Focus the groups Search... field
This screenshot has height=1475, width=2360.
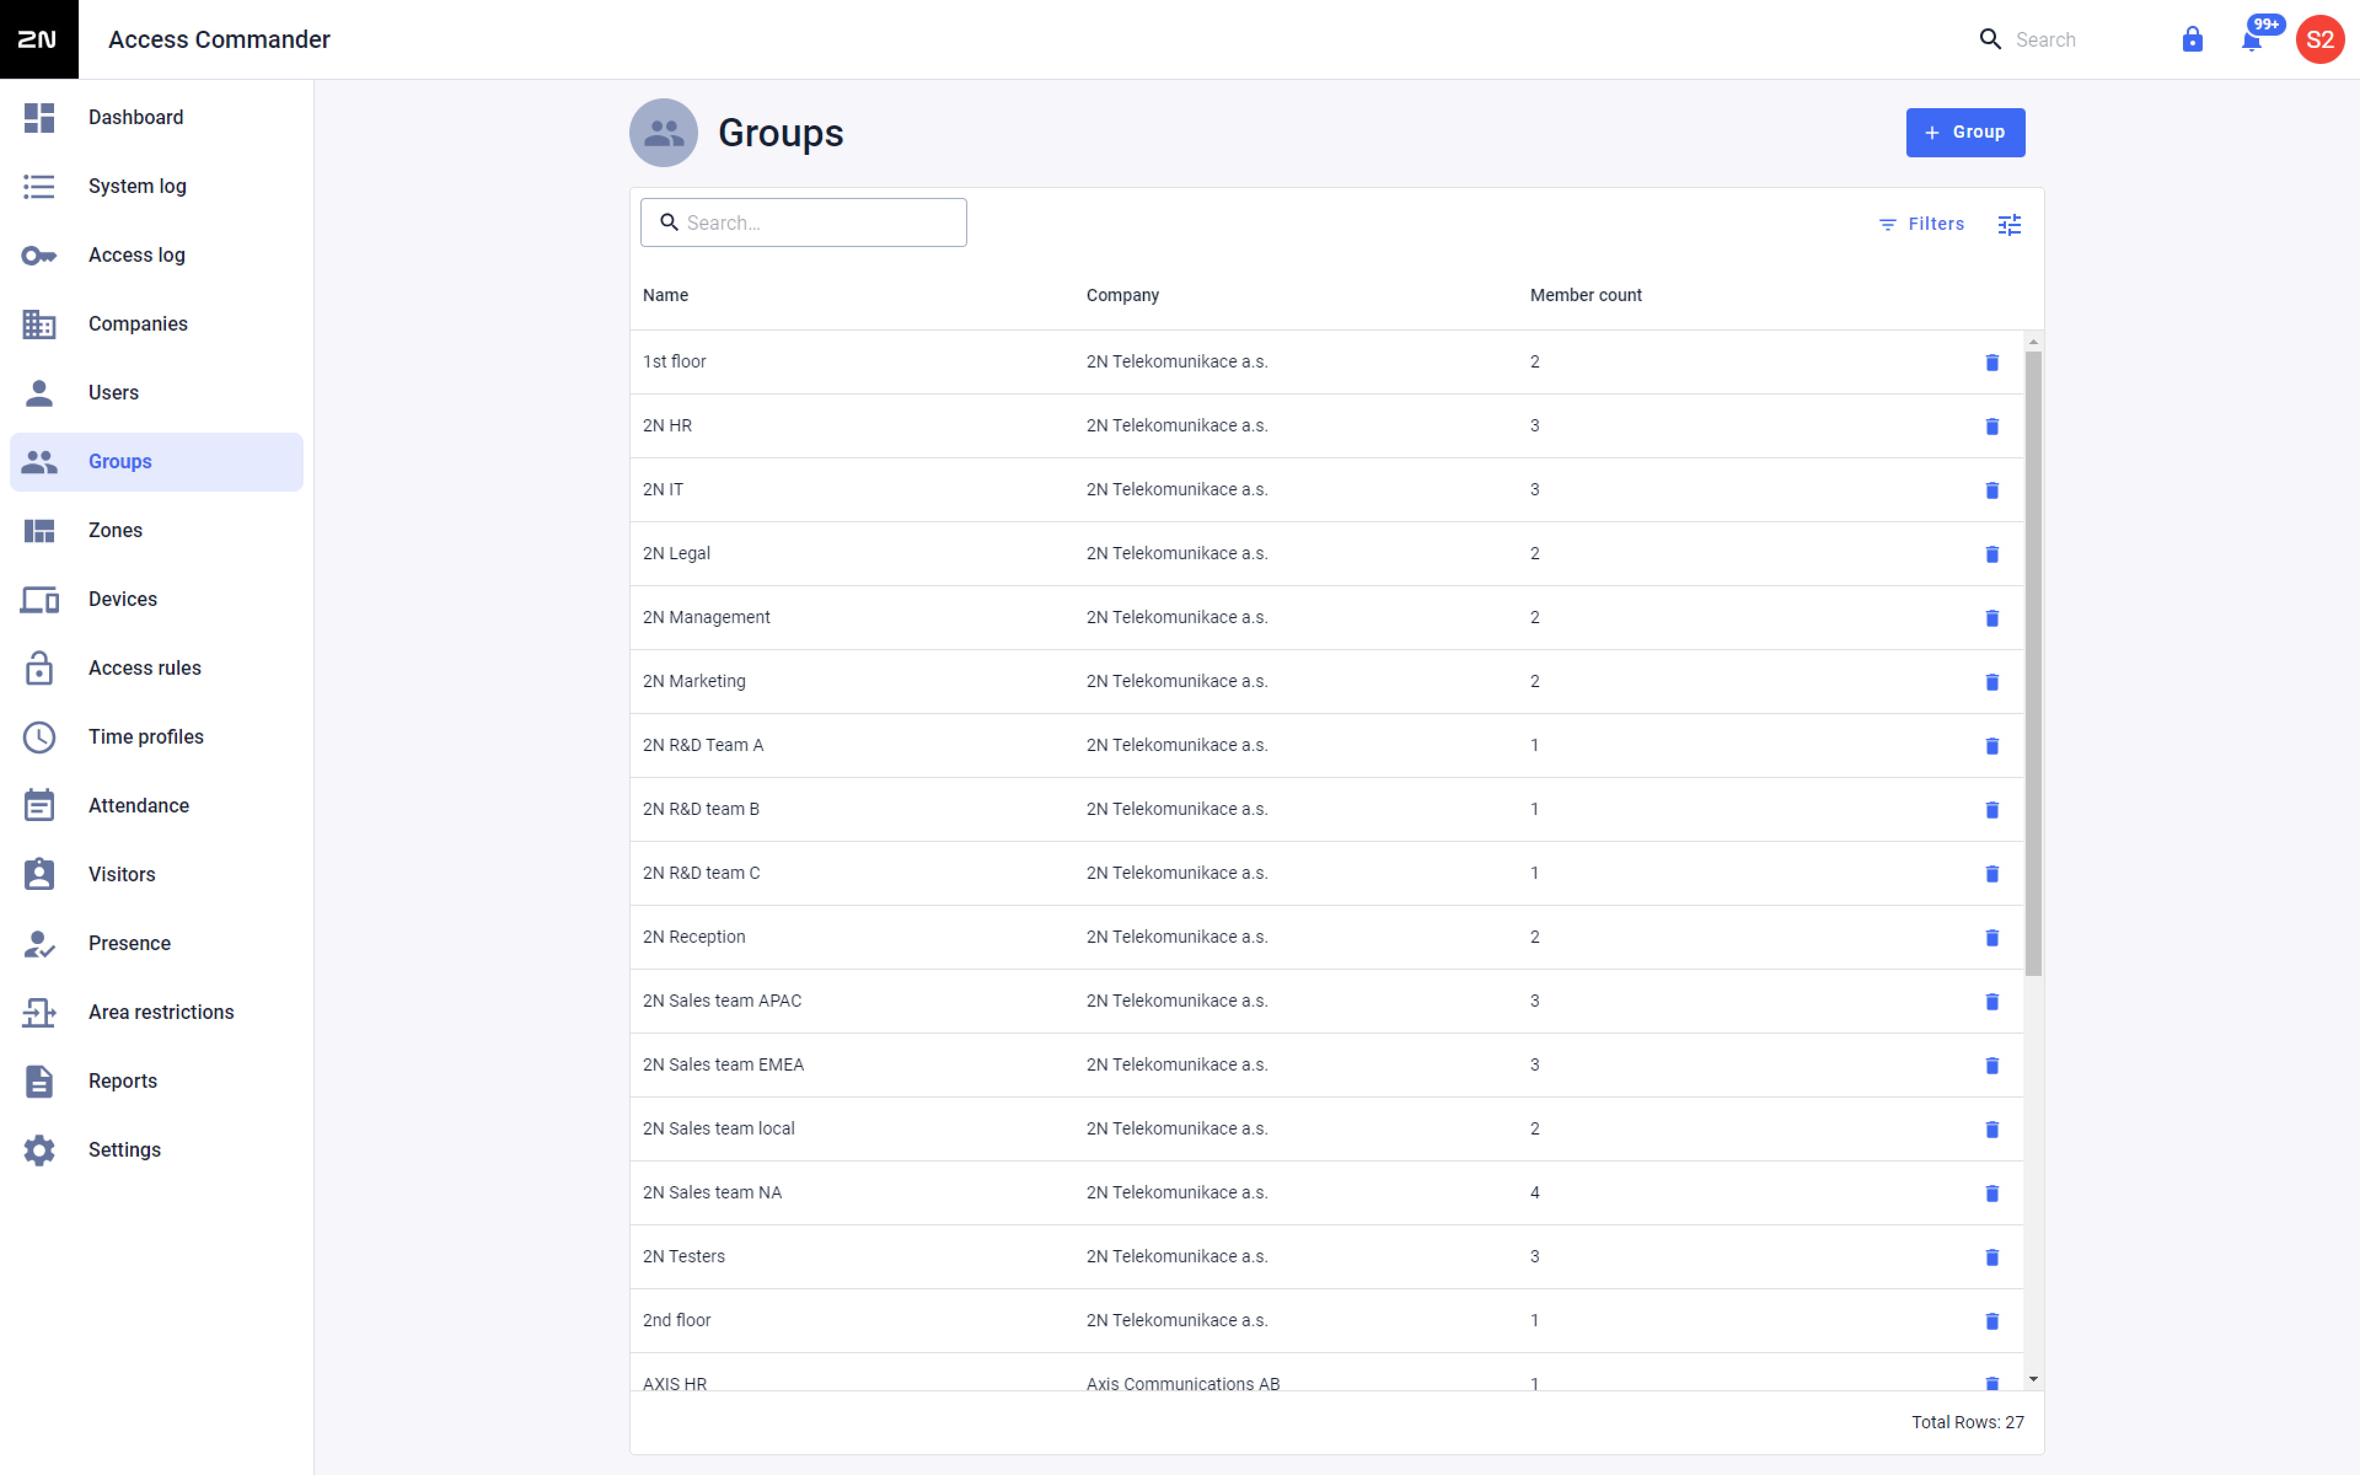point(804,222)
